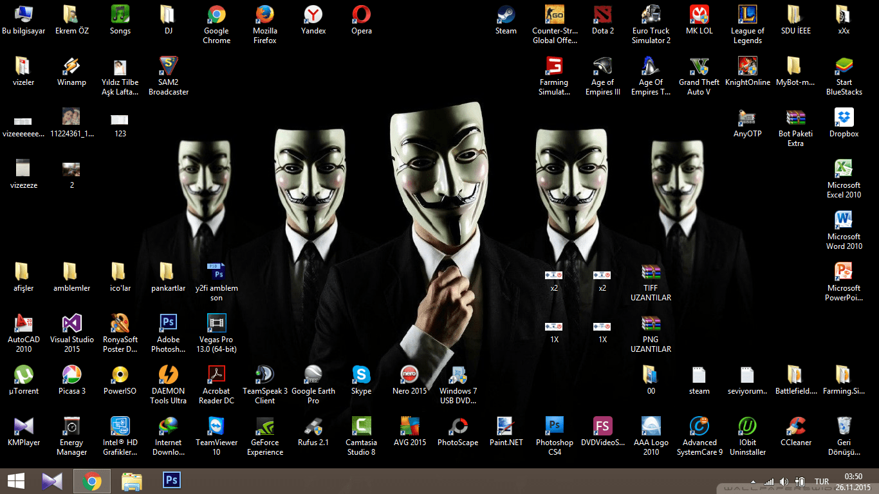The width and height of the screenshot is (879, 494).
Task: Select the Dropbox shortcut
Action: coord(844,123)
